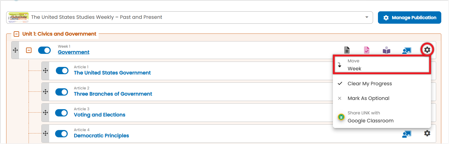
Task: Click the blue classroom presentation icon in Week 1
Action: click(407, 50)
